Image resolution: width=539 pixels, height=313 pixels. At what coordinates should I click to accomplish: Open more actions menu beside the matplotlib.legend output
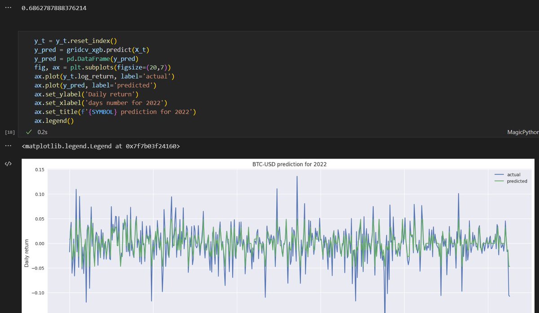tap(8, 145)
